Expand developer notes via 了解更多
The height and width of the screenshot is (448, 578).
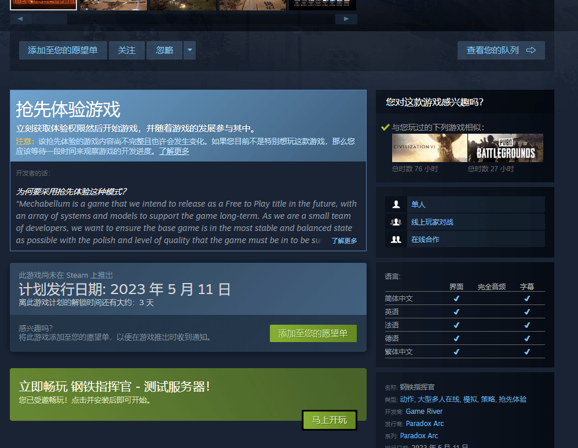pos(344,241)
